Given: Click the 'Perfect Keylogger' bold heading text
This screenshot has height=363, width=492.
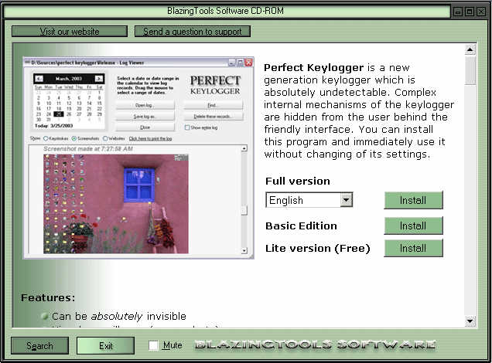Looking at the screenshot, I should coord(314,68).
